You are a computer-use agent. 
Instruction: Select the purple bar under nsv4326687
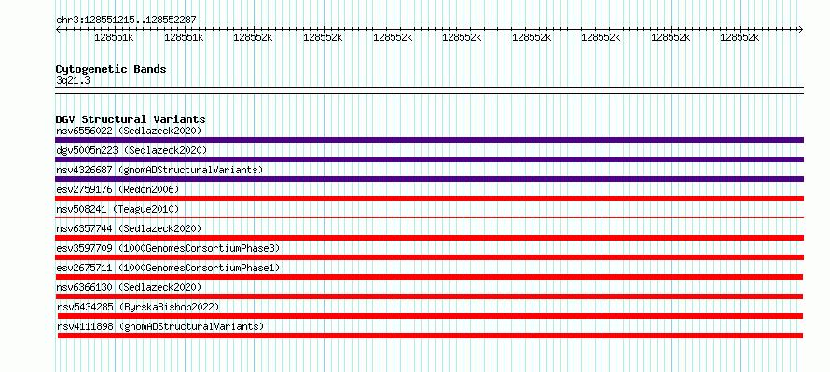pyautogui.click(x=429, y=179)
